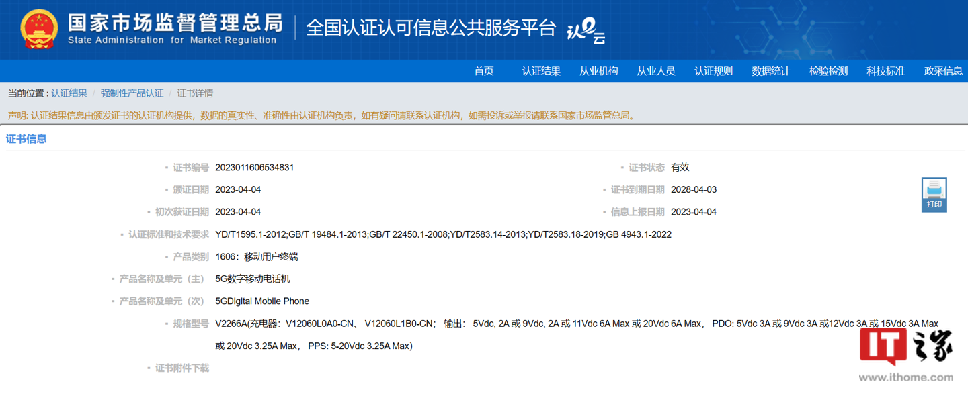
Task: Click the 证书附件下载 label
Action: click(x=182, y=368)
